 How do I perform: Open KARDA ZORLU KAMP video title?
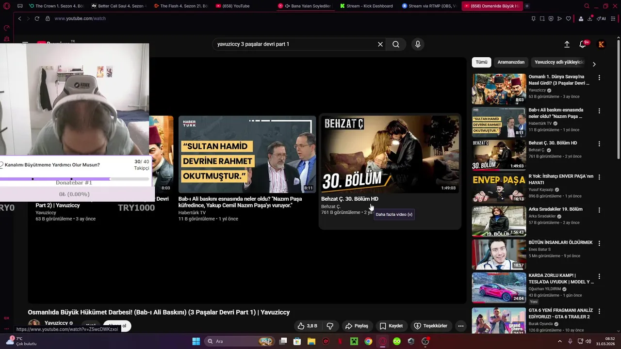click(x=561, y=279)
